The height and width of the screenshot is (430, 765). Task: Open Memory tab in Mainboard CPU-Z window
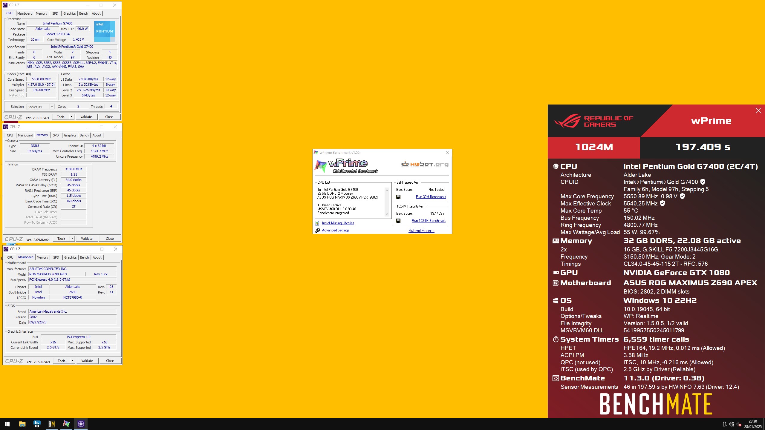tap(42, 257)
